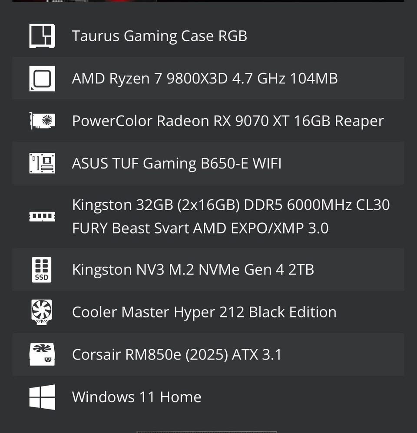Click Windows 11 Home label
The height and width of the screenshot is (433, 417).
136,397
